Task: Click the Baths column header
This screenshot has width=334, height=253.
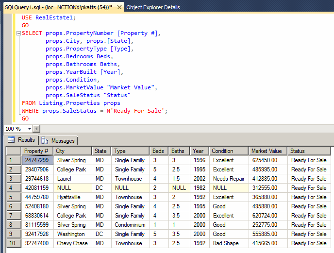Action: (x=179, y=151)
